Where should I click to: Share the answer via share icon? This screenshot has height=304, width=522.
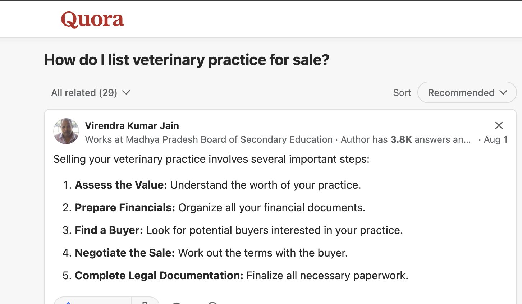(212, 303)
